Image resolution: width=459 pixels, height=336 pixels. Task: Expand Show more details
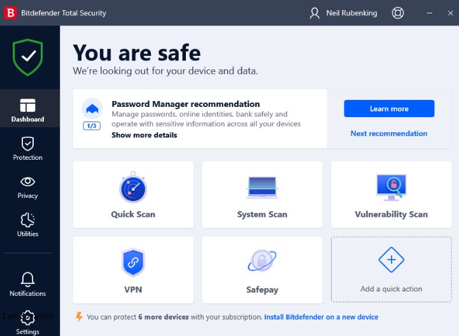click(145, 135)
